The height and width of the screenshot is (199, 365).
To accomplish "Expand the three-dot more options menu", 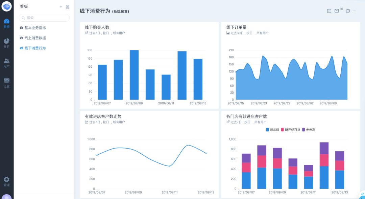I will coord(355,11).
